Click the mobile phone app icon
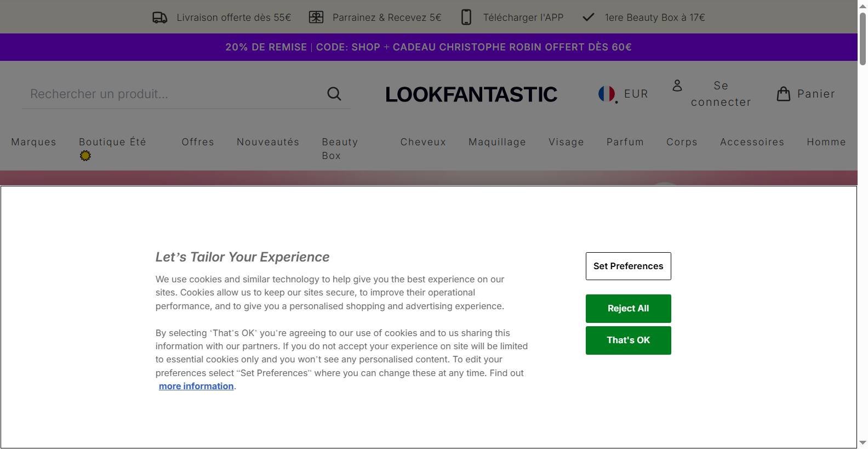868x449 pixels. [x=466, y=18]
